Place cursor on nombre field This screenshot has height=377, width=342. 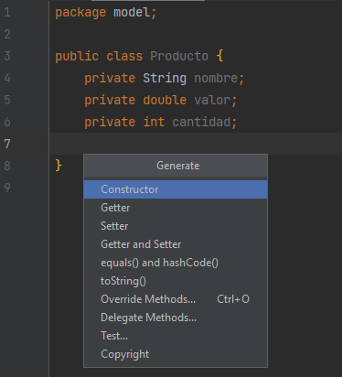tap(216, 79)
